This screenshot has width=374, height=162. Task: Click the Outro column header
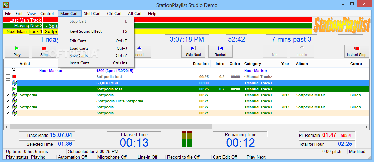tap(234, 64)
